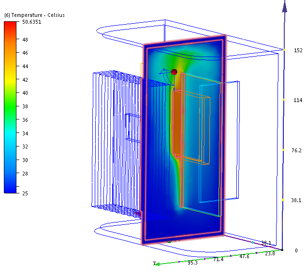The image size is (307, 279).
Task: Click the Y axis label 23.8
Action: coord(270,253)
